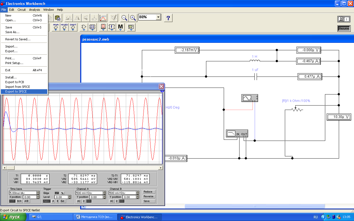Click the oscilloscope waveform horizontal scrollbar thumb
Viewport: 354px width, 221px height.
point(11,168)
